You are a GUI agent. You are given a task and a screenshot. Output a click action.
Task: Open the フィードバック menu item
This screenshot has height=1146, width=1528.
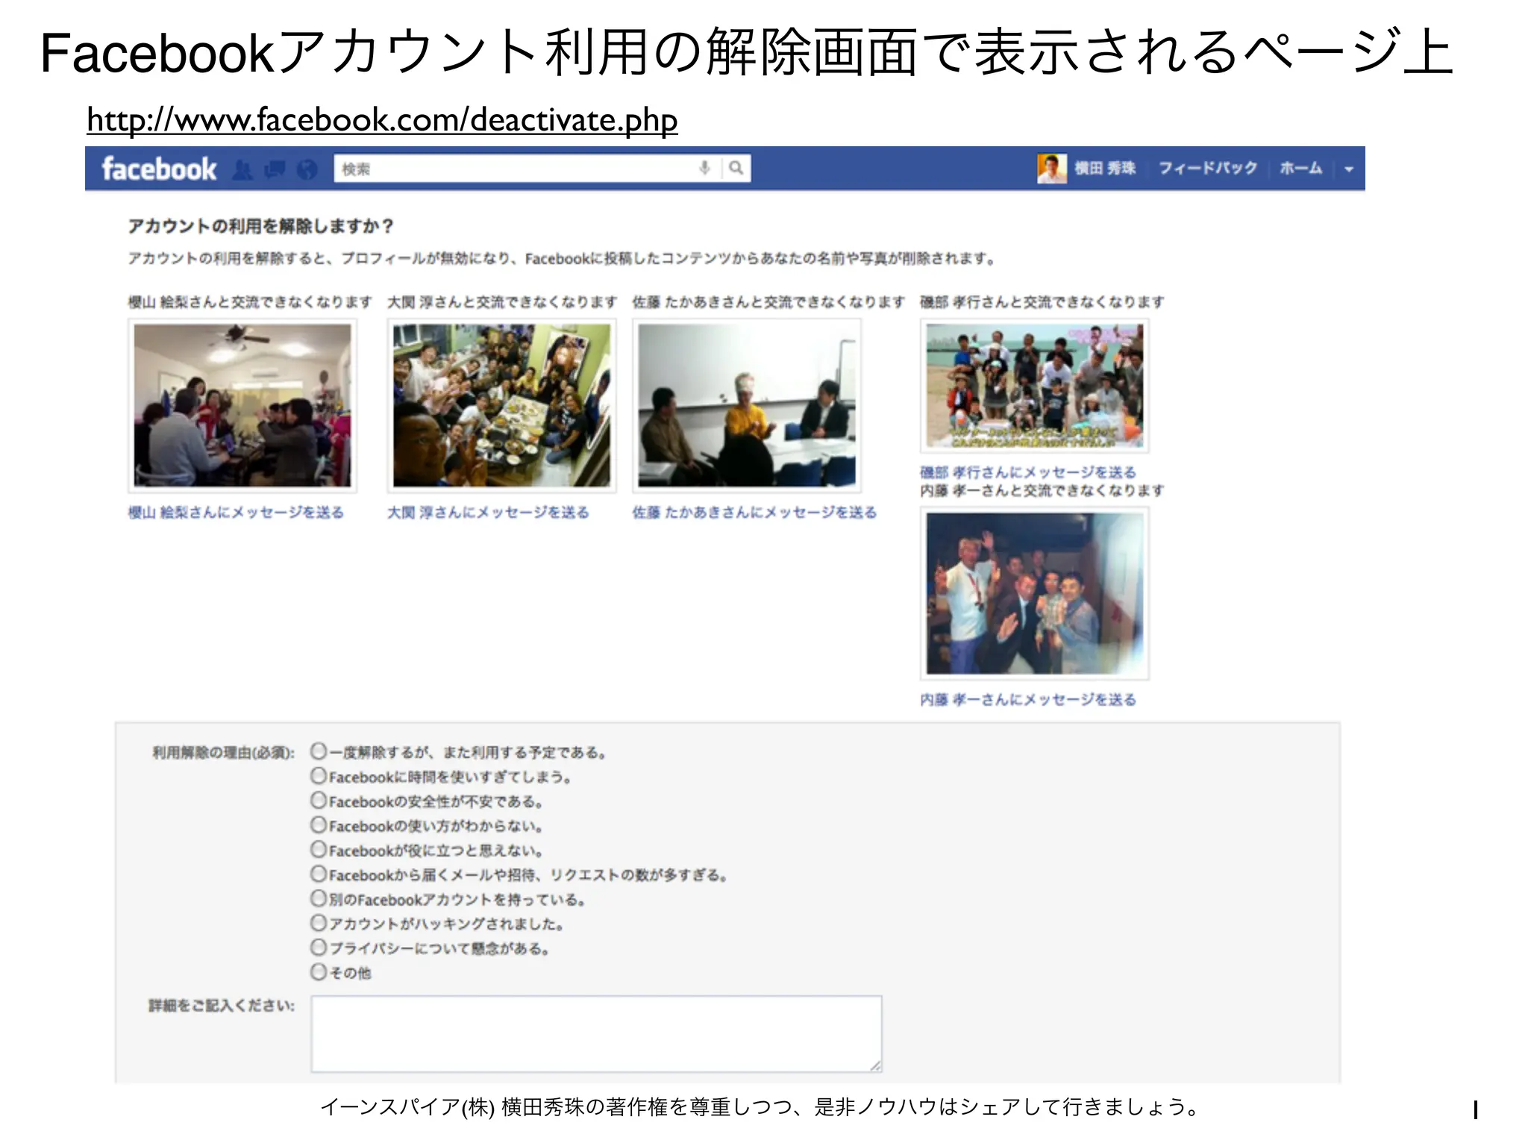coord(1207,169)
